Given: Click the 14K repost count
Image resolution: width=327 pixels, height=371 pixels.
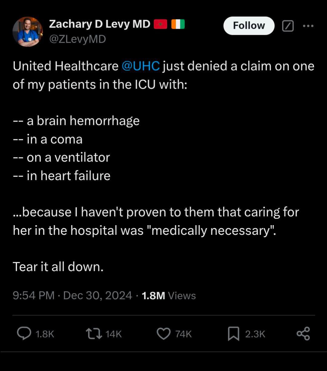Looking at the screenshot, I should tap(114, 334).
